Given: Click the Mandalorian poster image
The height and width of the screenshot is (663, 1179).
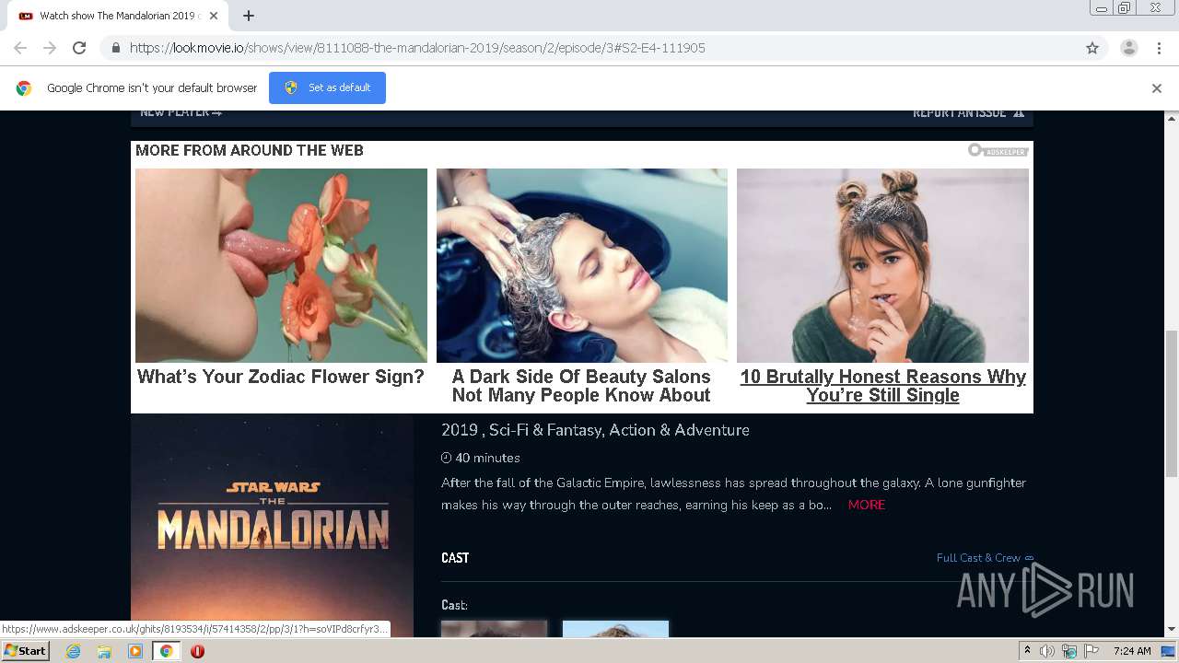Looking at the screenshot, I should pyautogui.click(x=273, y=525).
